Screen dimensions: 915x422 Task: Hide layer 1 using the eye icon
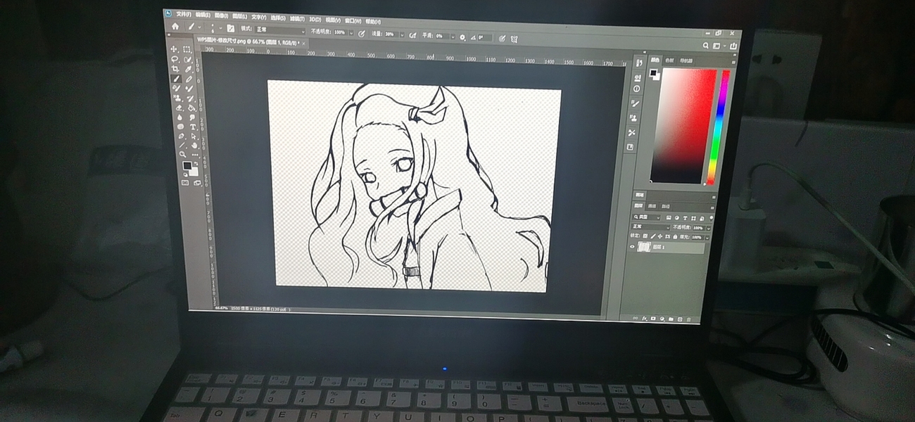tap(632, 247)
